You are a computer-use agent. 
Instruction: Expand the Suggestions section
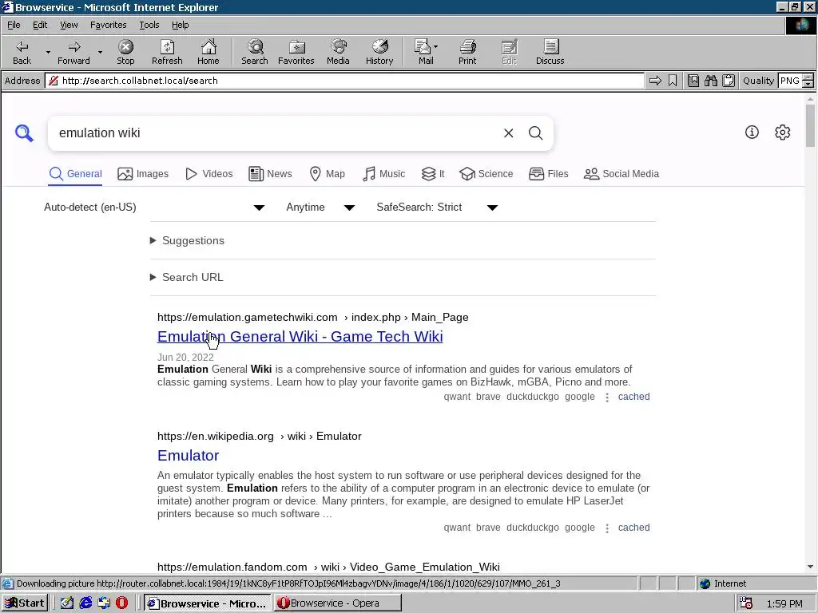187,241
